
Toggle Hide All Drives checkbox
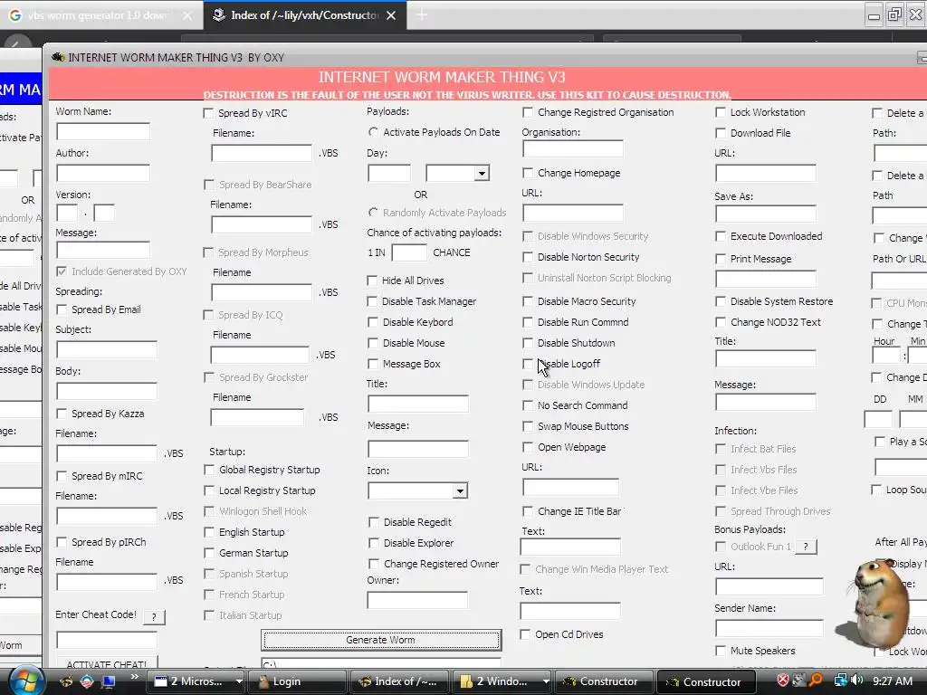click(x=372, y=281)
